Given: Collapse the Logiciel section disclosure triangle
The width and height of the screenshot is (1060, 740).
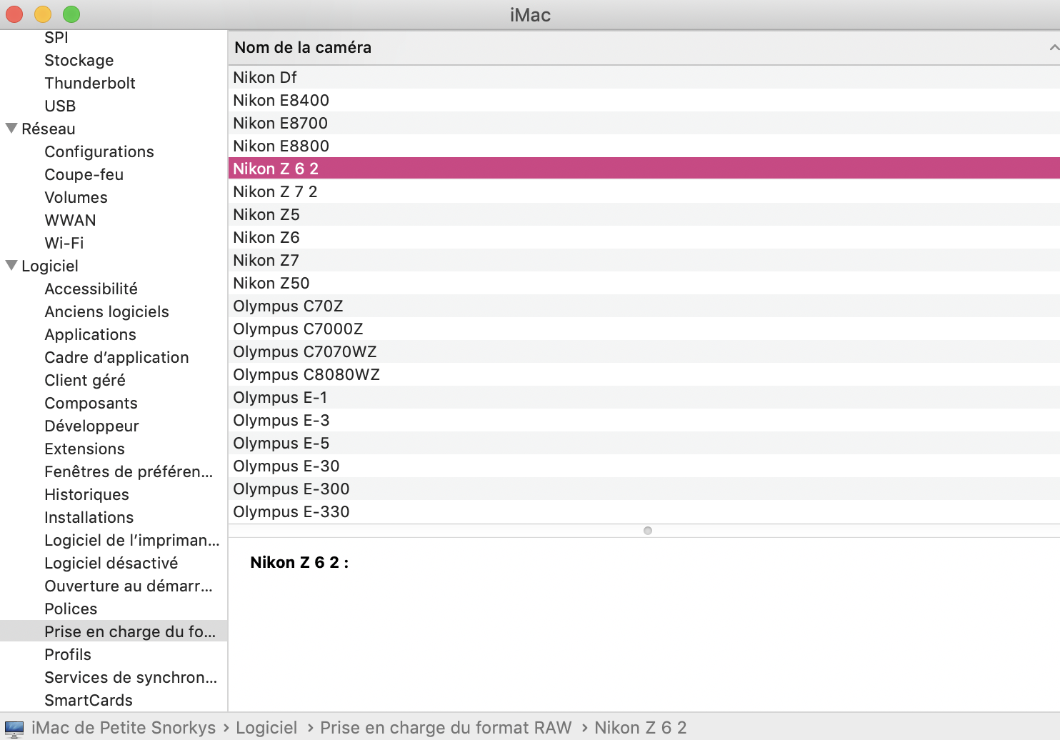Looking at the screenshot, I should (11, 266).
